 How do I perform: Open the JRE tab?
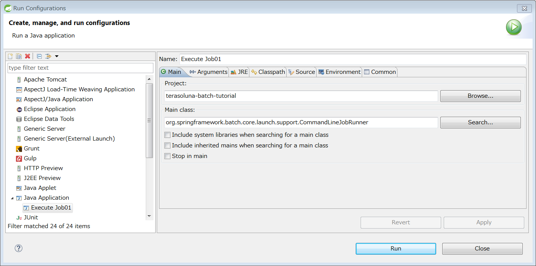pyautogui.click(x=239, y=72)
